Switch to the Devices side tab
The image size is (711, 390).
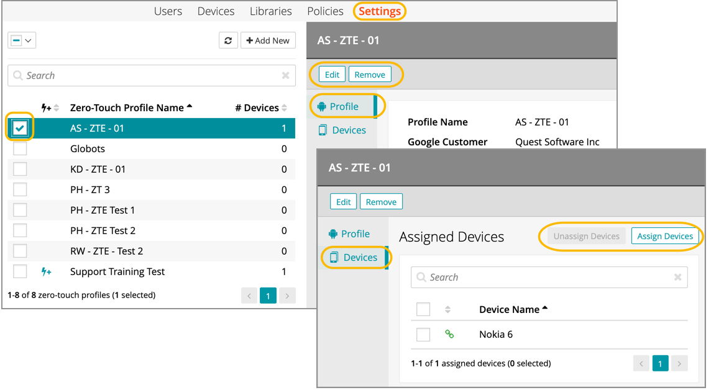coord(360,258)
